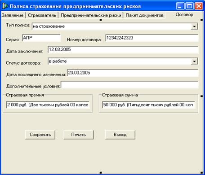The image size is (205, 175).
Task: Click the application icon in title bar
Action: 5,6
